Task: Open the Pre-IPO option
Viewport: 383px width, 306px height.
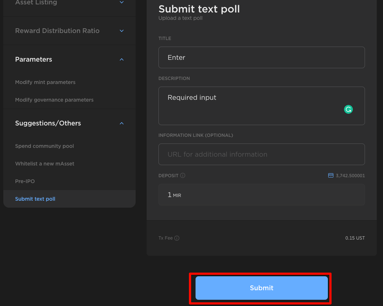Action: [25, 181]
